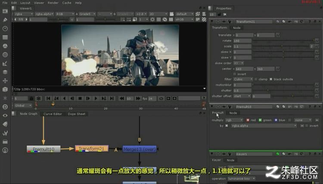Screen dimensions: 323x184
Task: Toggle the Transform invert checkbox
Action: click(235, 74)
